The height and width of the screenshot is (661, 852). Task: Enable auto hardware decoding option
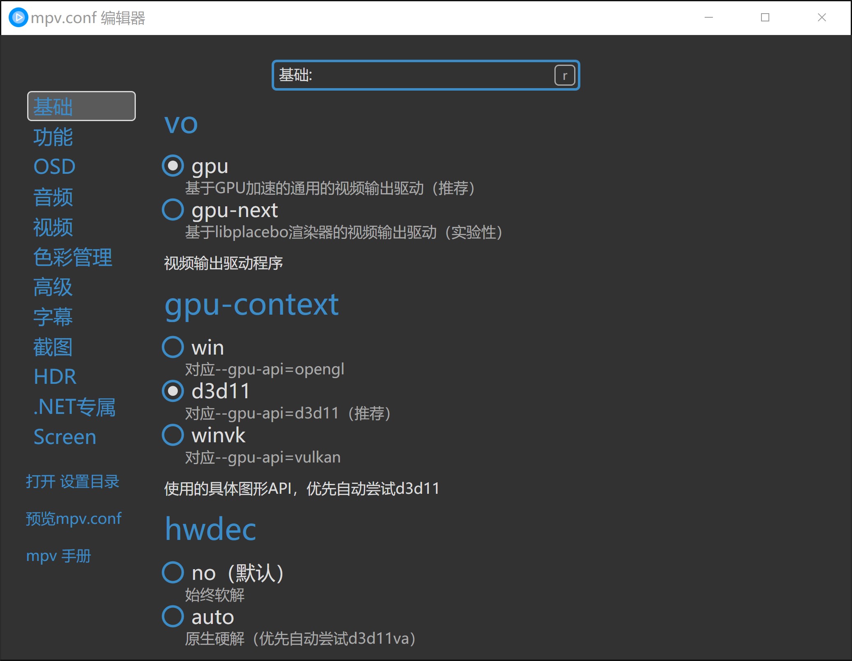(173, 617)
